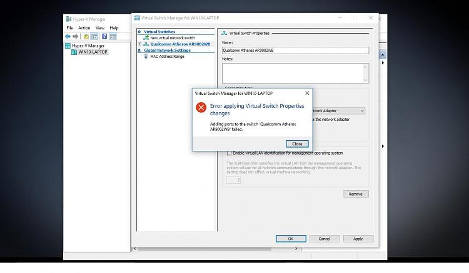Minimize the Virtual Switch Manager window
This screenshot has height=273, width=469.
340,18
